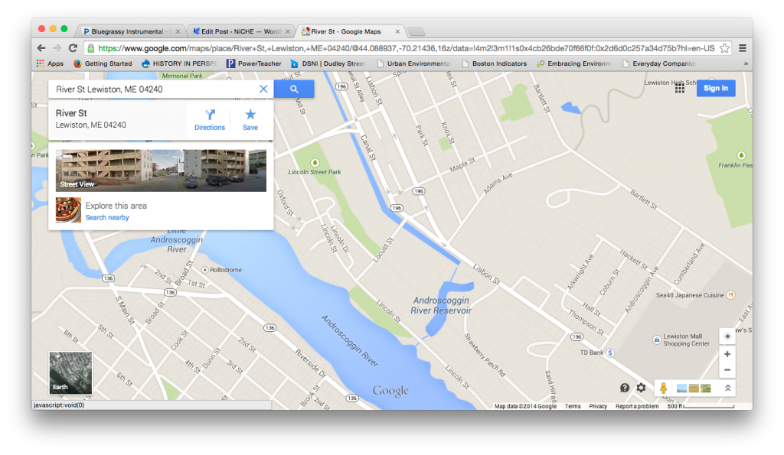784x455 pixels.
Task: Open the help question mark bubble
Action: (625, 388)
